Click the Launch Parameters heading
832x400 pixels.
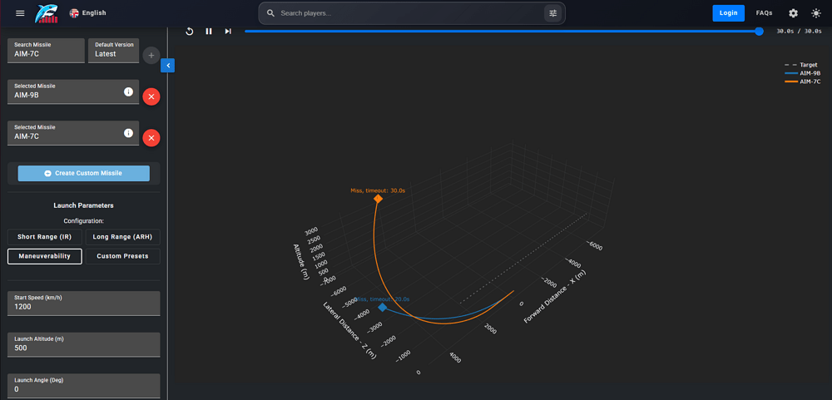83,205
